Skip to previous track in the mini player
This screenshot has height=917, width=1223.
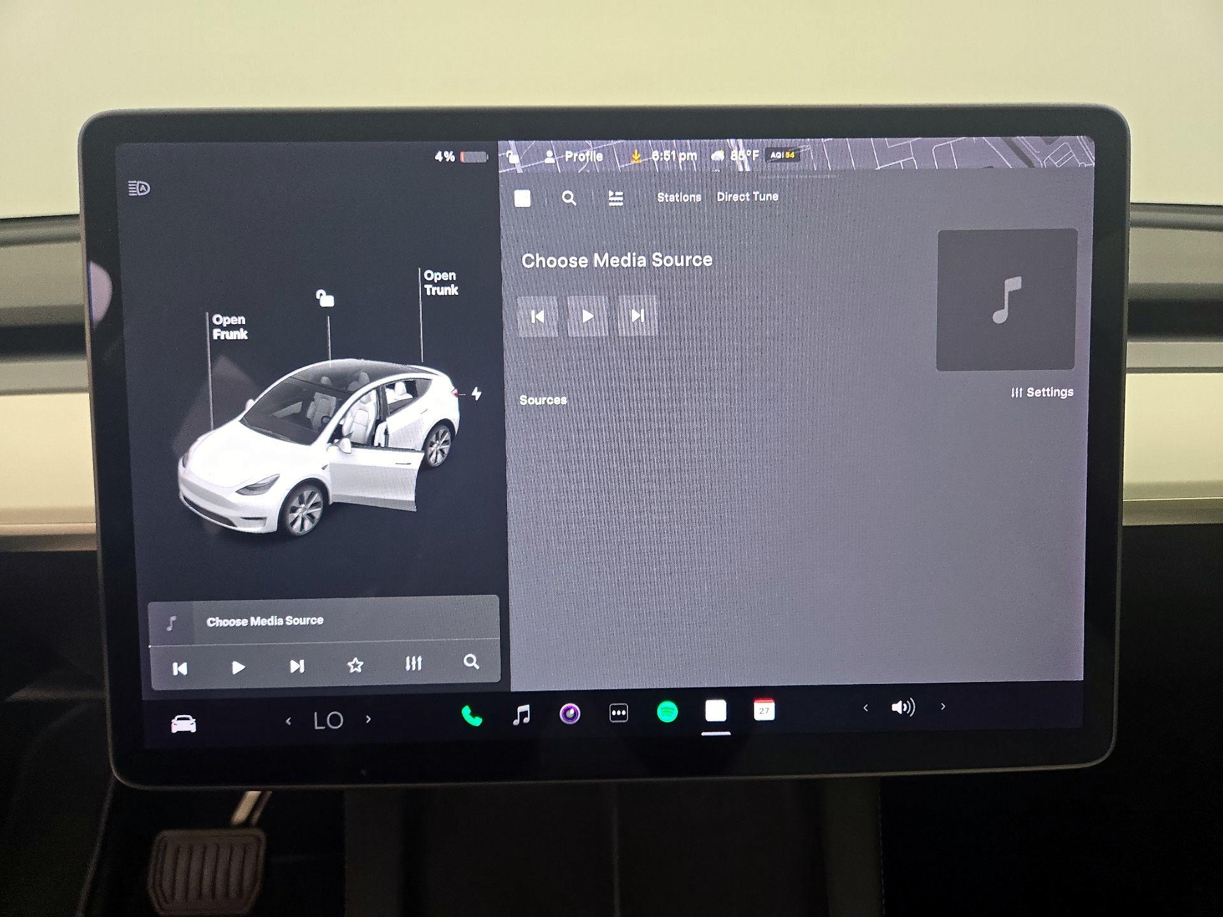click(x=180, y=668)
